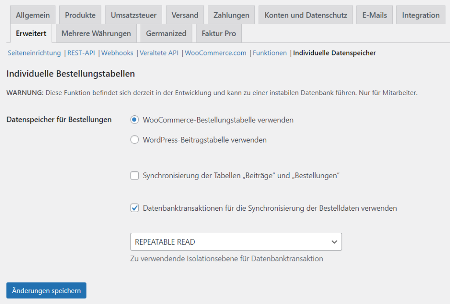The height and width of the screenshot is (304, 450).
Task: Click the Individuelle Bestellungstabellen heading
Action: coord(71,74)
